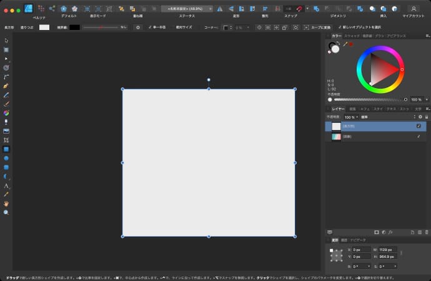Viewport: 431px width, 281px height.
Task: Click the カーブに変換 (Convert to Curves) button
Action: click(x=319, y=27)
